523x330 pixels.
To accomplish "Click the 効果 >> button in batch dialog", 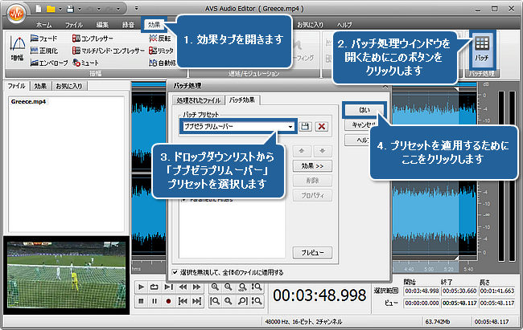I will click(312, 166).
